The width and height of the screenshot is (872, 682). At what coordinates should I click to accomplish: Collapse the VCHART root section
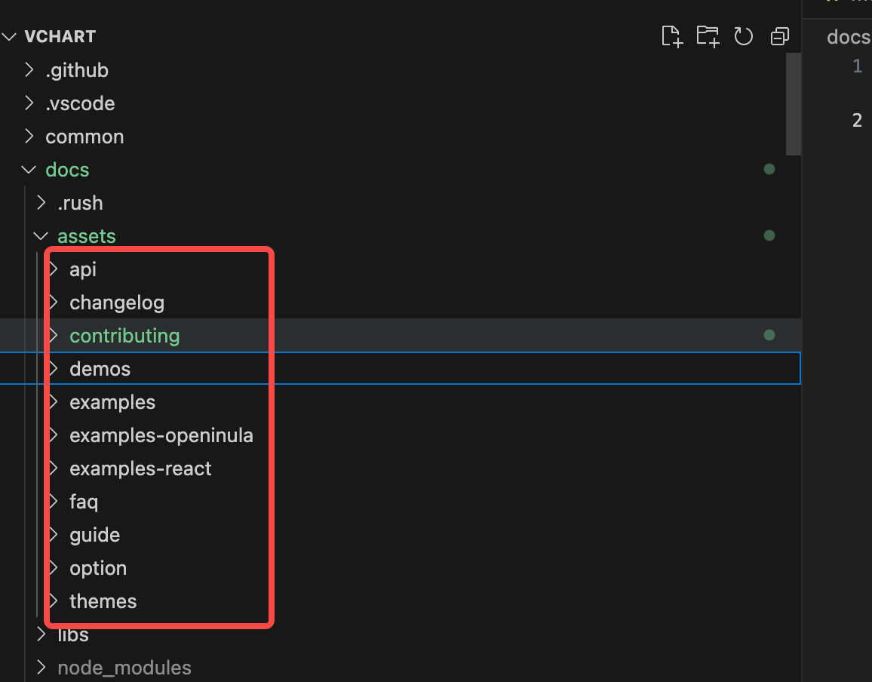click(x=10, y=37)
